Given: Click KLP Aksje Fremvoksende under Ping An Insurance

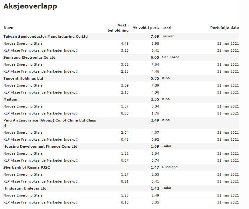Looking at the screenshot, I should 41,139.
